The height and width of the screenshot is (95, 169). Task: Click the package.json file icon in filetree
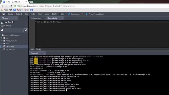point(4,49)
